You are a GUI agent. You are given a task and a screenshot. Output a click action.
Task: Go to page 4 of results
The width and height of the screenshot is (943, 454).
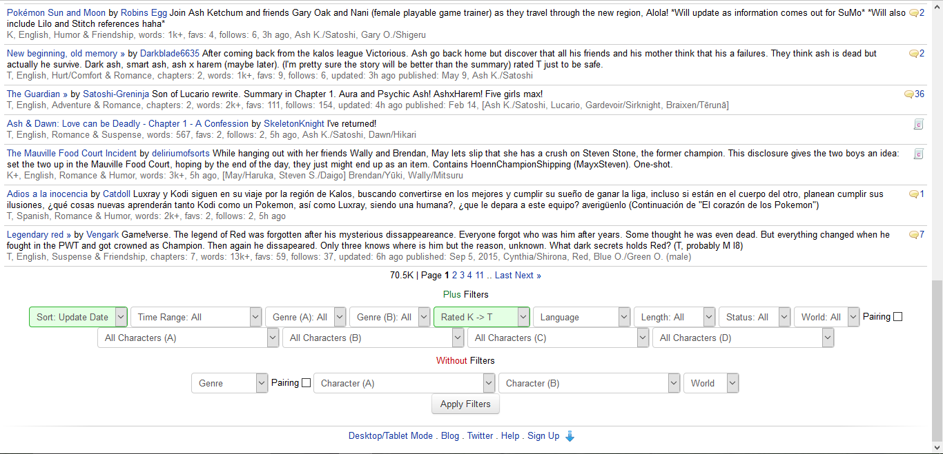(470, 276)
